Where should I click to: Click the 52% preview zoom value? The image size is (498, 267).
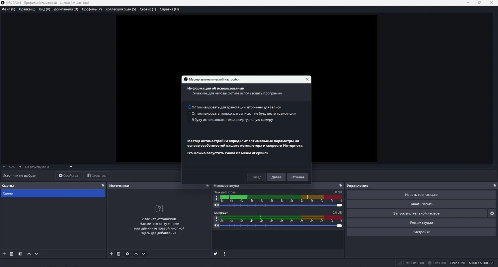pos(12,167)
